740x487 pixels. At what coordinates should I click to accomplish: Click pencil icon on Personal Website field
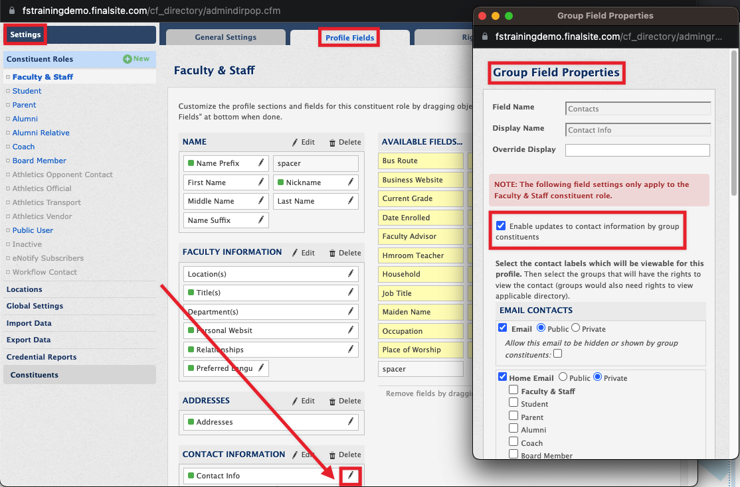coord(351,330)
